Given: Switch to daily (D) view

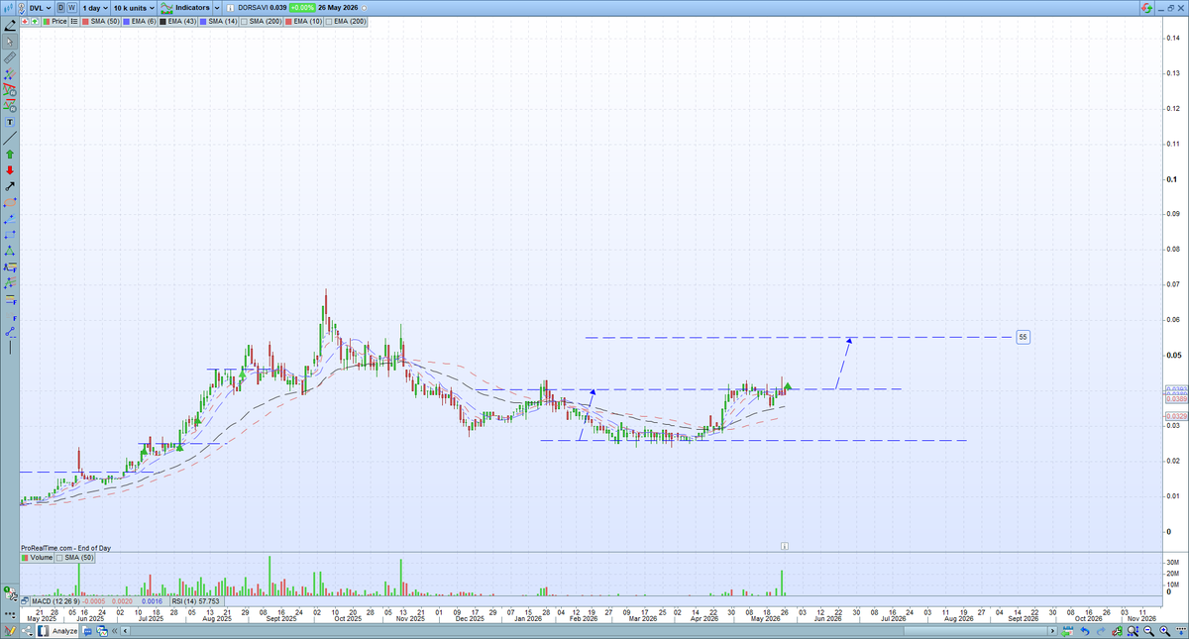Looking at the screenshot, I should (x=60, y=8).
